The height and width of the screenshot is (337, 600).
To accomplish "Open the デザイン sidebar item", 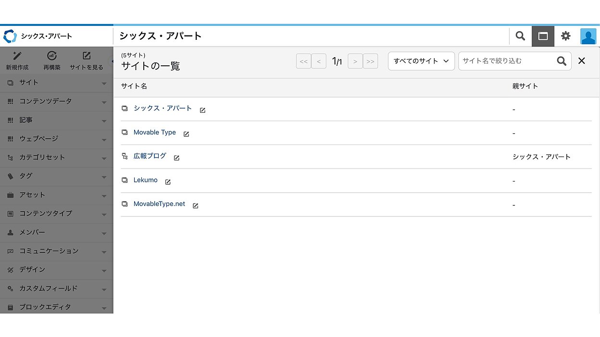I will tap(56, 270).
